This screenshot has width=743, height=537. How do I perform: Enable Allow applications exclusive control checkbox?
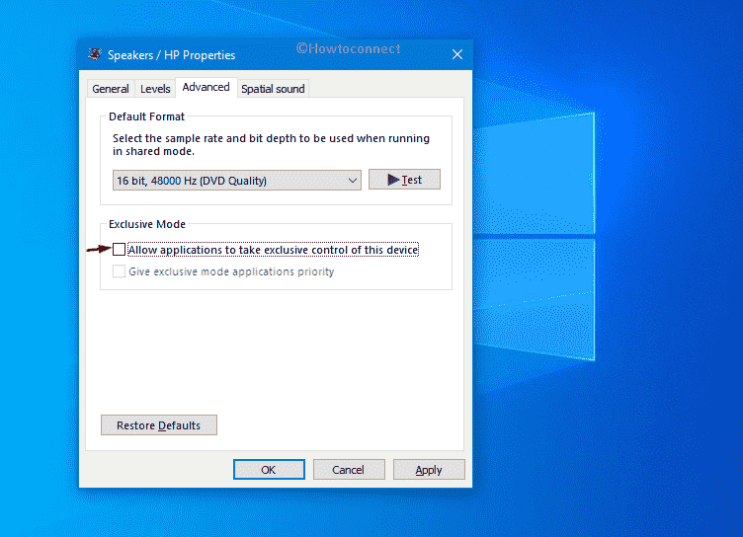click(119, 249)
